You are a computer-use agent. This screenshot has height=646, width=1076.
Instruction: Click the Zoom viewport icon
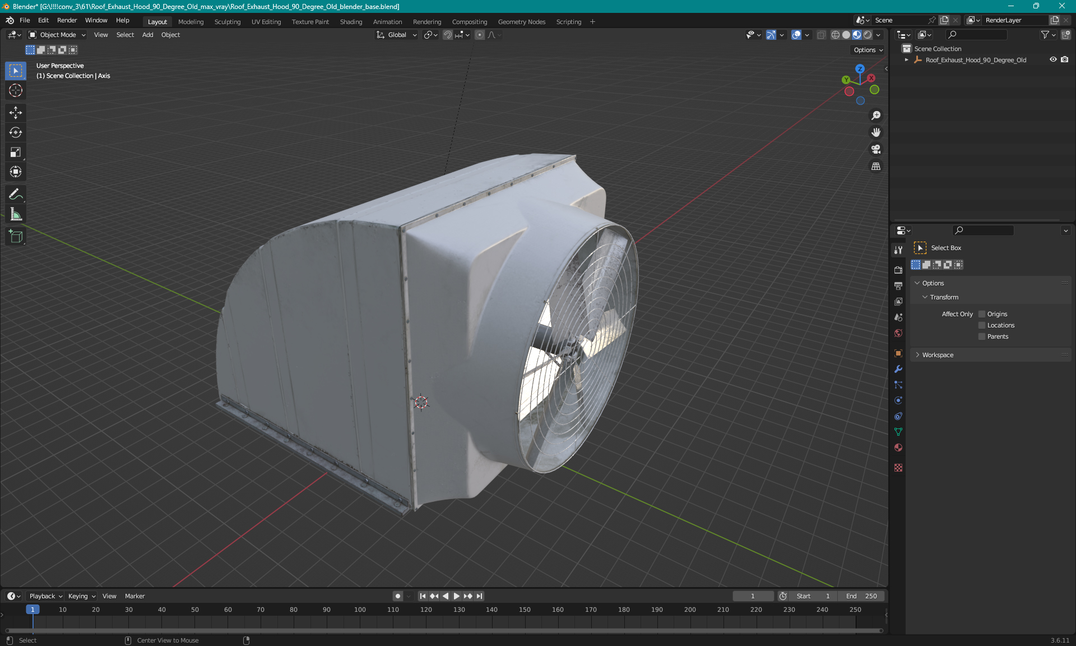pyautogui.click(x=876, y=116)
